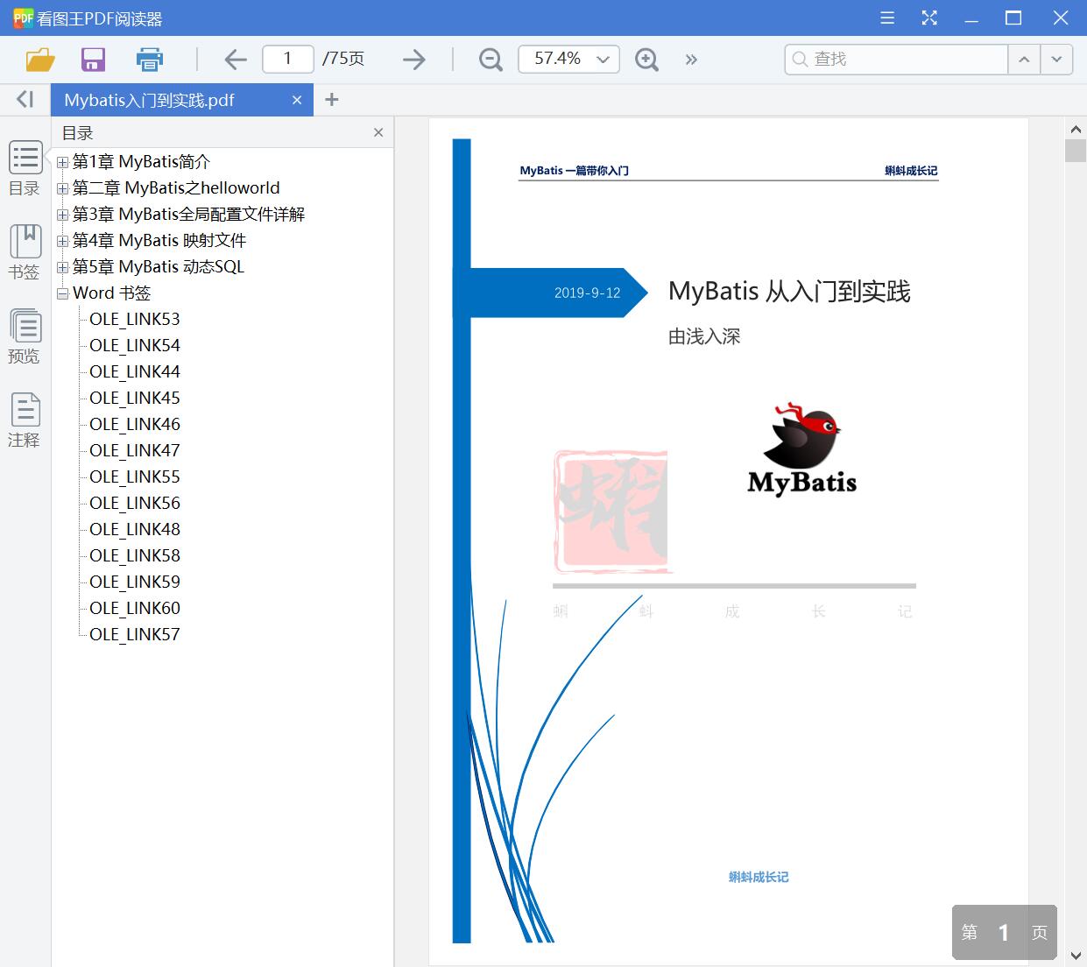Open the 预览 thumbnails panel
This screenshot has width=1087, height=967.
point(25,337)
